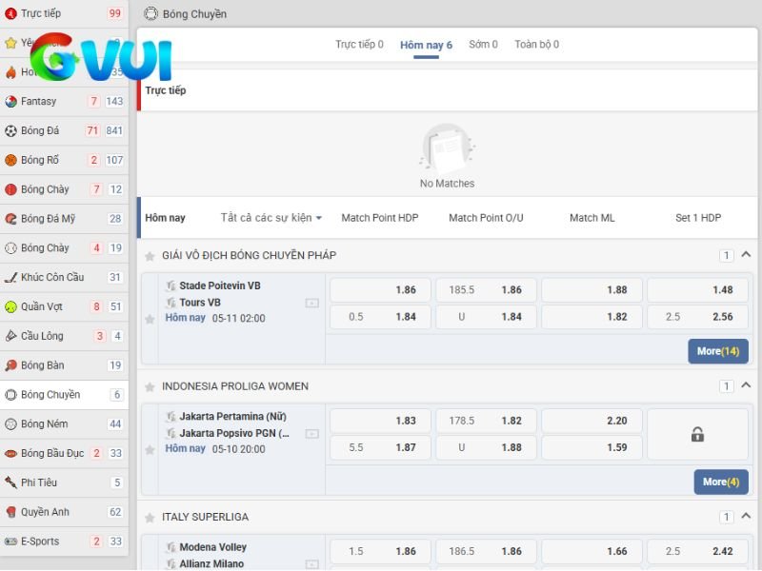
Task: Switch to the Toàn bộ tab
Action: 536,45
